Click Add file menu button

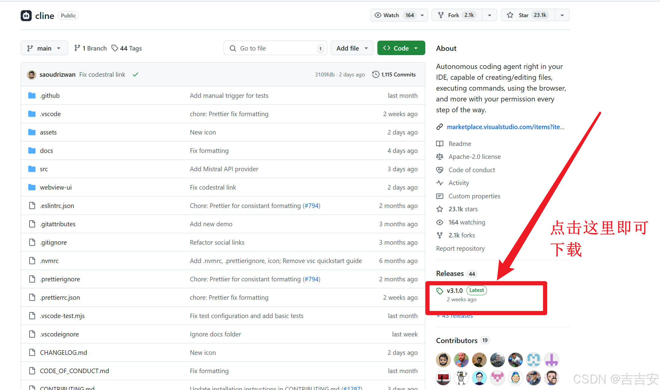pos(351,48)
